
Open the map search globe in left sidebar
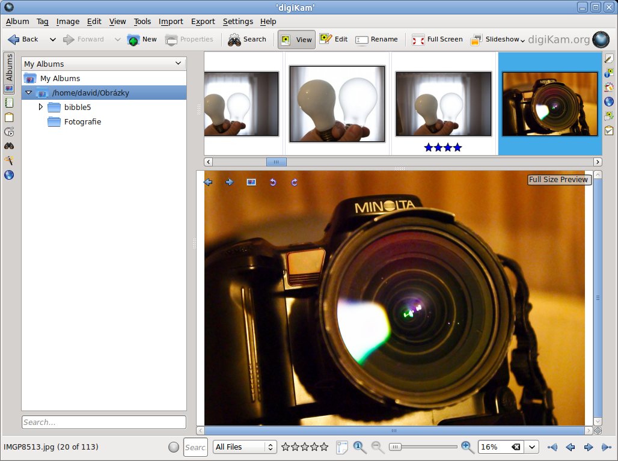pos(9,175)
